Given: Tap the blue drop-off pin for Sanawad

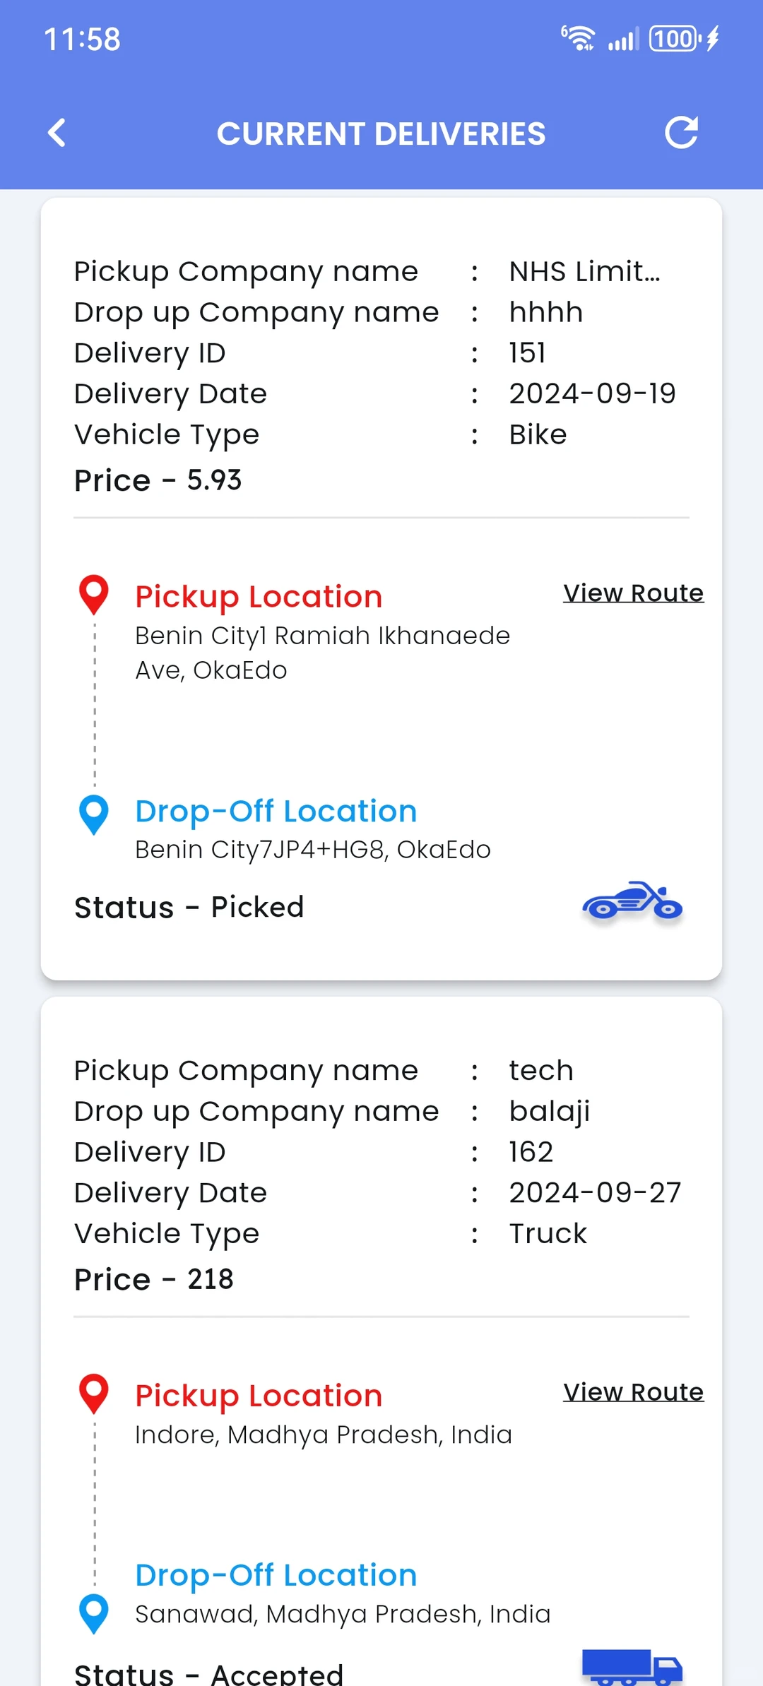Looking at the screenshot, I should (x=93, y=1613).
